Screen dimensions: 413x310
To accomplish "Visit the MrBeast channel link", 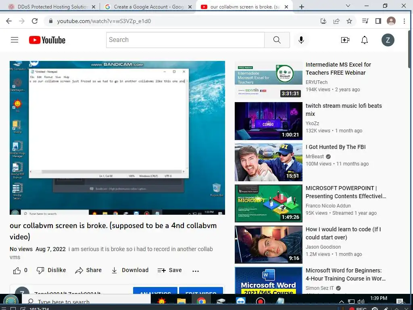I will (315, 157).
